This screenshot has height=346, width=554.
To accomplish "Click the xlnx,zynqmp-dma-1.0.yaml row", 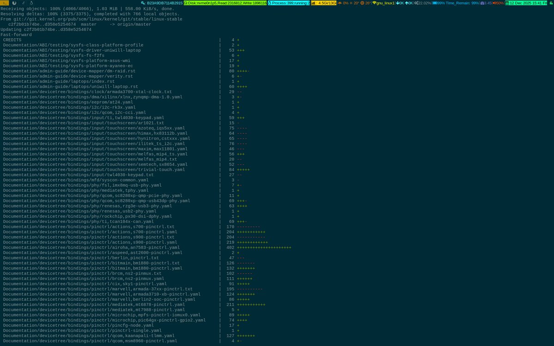I will pyautogui.click(x=121, y=97).
